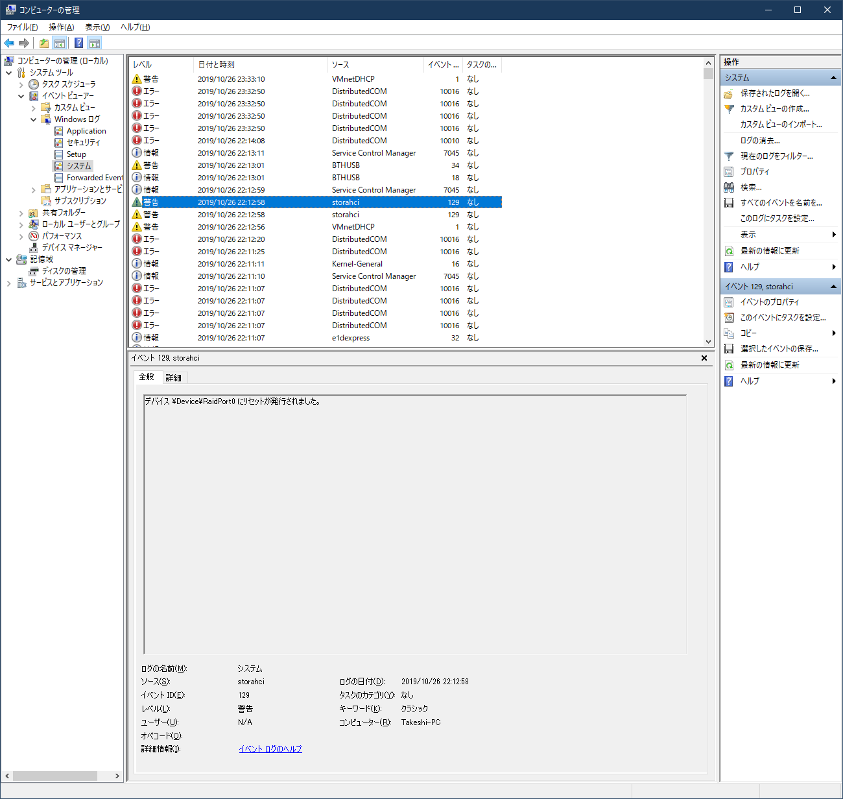Sort events by the レベル column header
The height and width of the screenshot is (799, 843).
[x=161, y=65]
